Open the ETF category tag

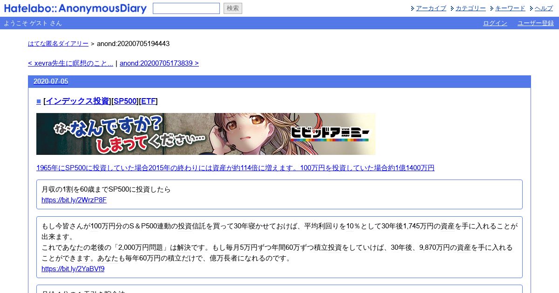click(x=148, y=101)
